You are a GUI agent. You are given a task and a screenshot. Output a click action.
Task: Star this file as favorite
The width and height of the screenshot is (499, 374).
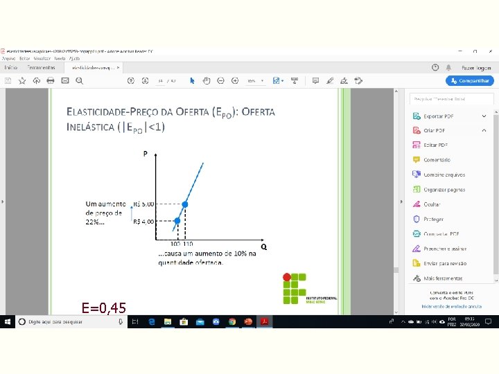point(22,81)
